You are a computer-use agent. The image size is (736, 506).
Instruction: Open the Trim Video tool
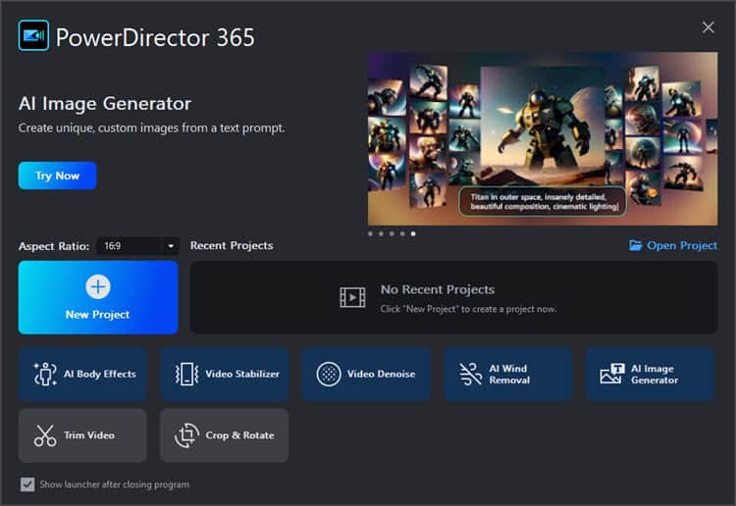82,435
